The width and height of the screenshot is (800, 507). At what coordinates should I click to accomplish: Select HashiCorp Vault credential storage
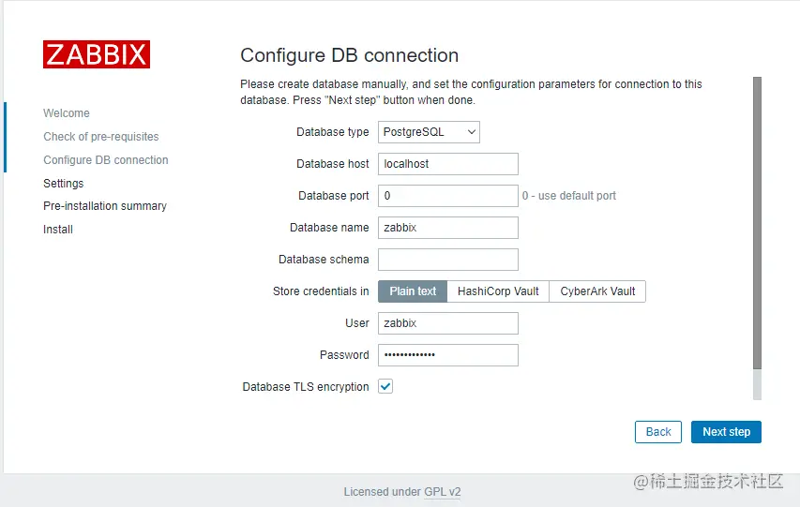pyautogui.click(x=498, y=291)
